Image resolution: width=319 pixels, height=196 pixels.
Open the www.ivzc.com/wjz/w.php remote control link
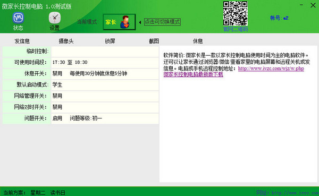(271, 69)
